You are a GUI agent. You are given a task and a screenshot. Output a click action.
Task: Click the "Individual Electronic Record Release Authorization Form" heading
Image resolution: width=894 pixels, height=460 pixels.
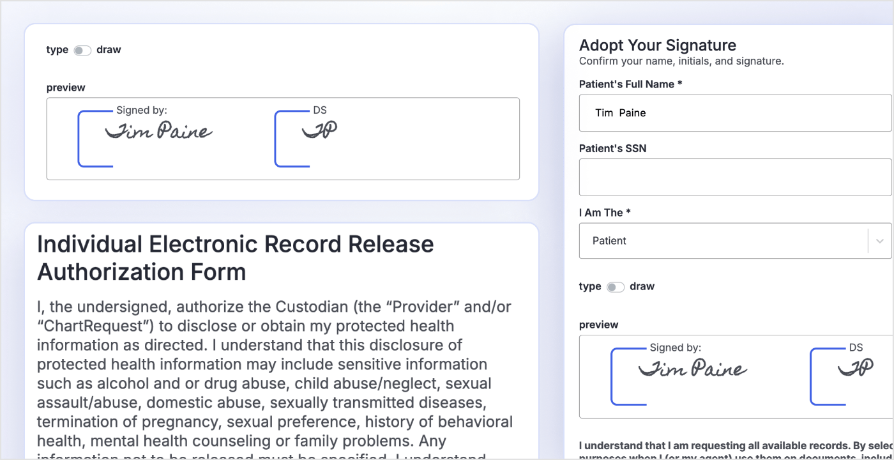pyautogui.click(x=236, y=257)
